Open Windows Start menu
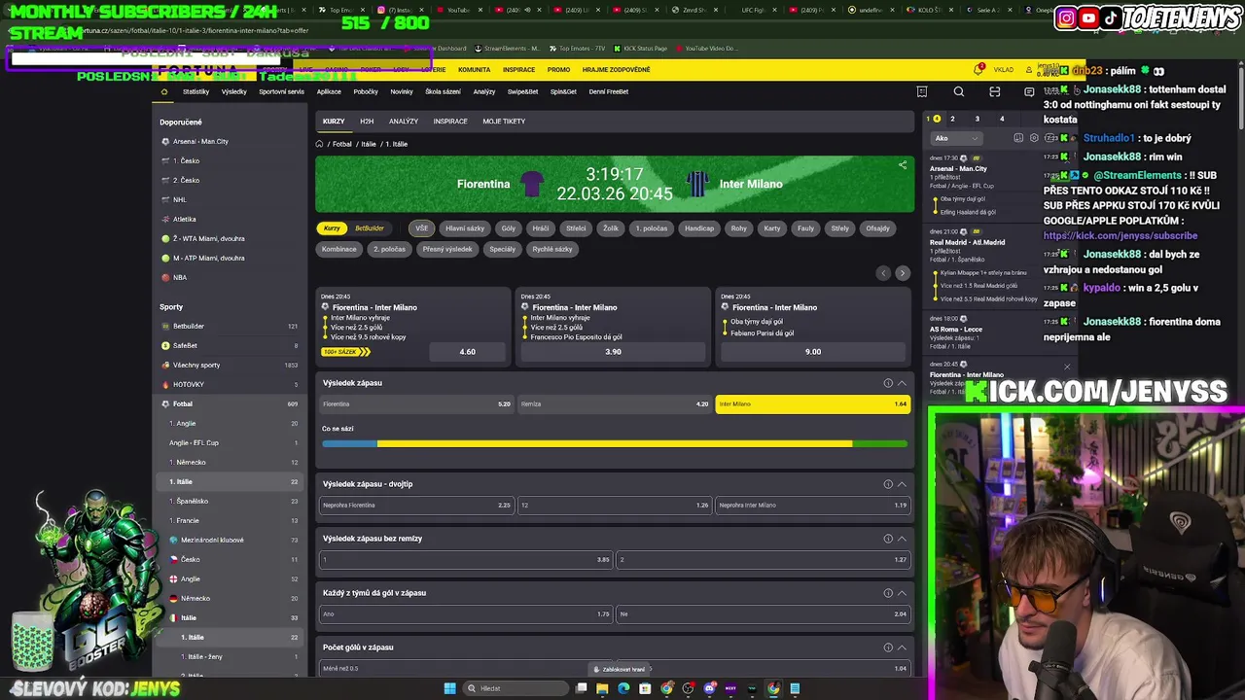The width and height of the screenshot is (1245, 700). tap(449, 688)
